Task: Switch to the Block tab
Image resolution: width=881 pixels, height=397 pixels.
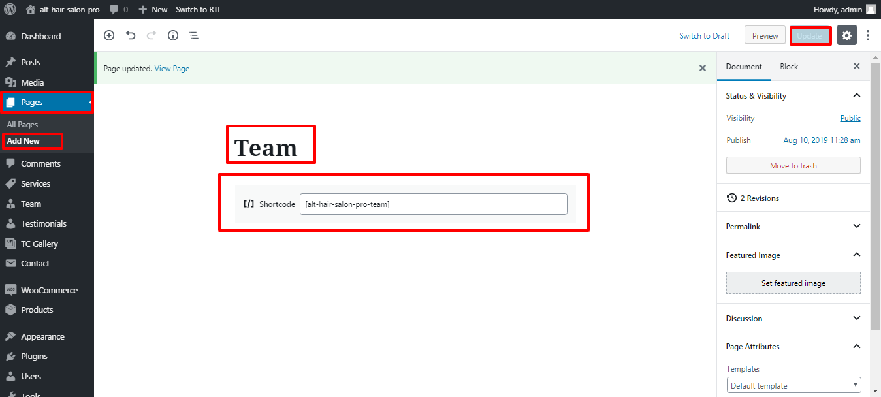Action: point(789,67)
